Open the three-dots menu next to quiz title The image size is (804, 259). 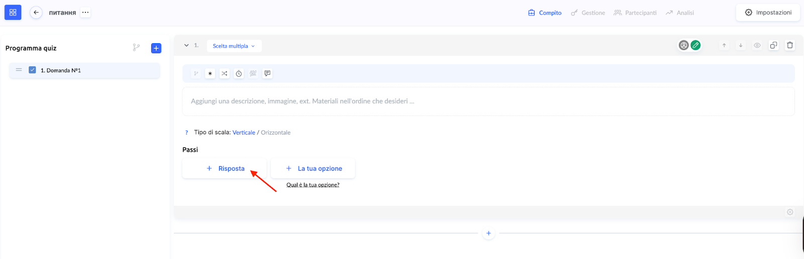tap(85, 13)
